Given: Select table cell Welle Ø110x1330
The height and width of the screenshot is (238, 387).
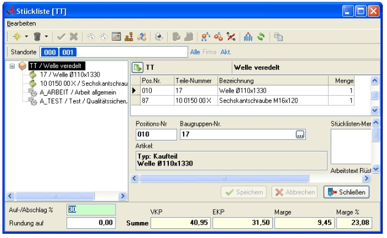Looking at the screenshot, I should click(273, 91).
